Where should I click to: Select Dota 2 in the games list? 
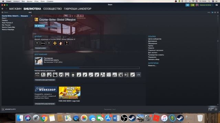4,18
